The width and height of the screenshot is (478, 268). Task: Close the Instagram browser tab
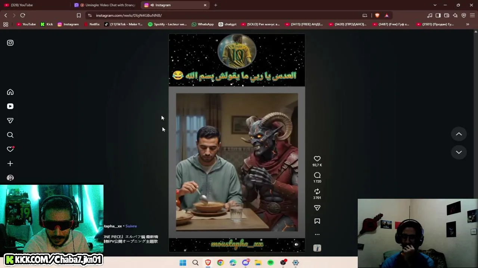pos(205,5)
